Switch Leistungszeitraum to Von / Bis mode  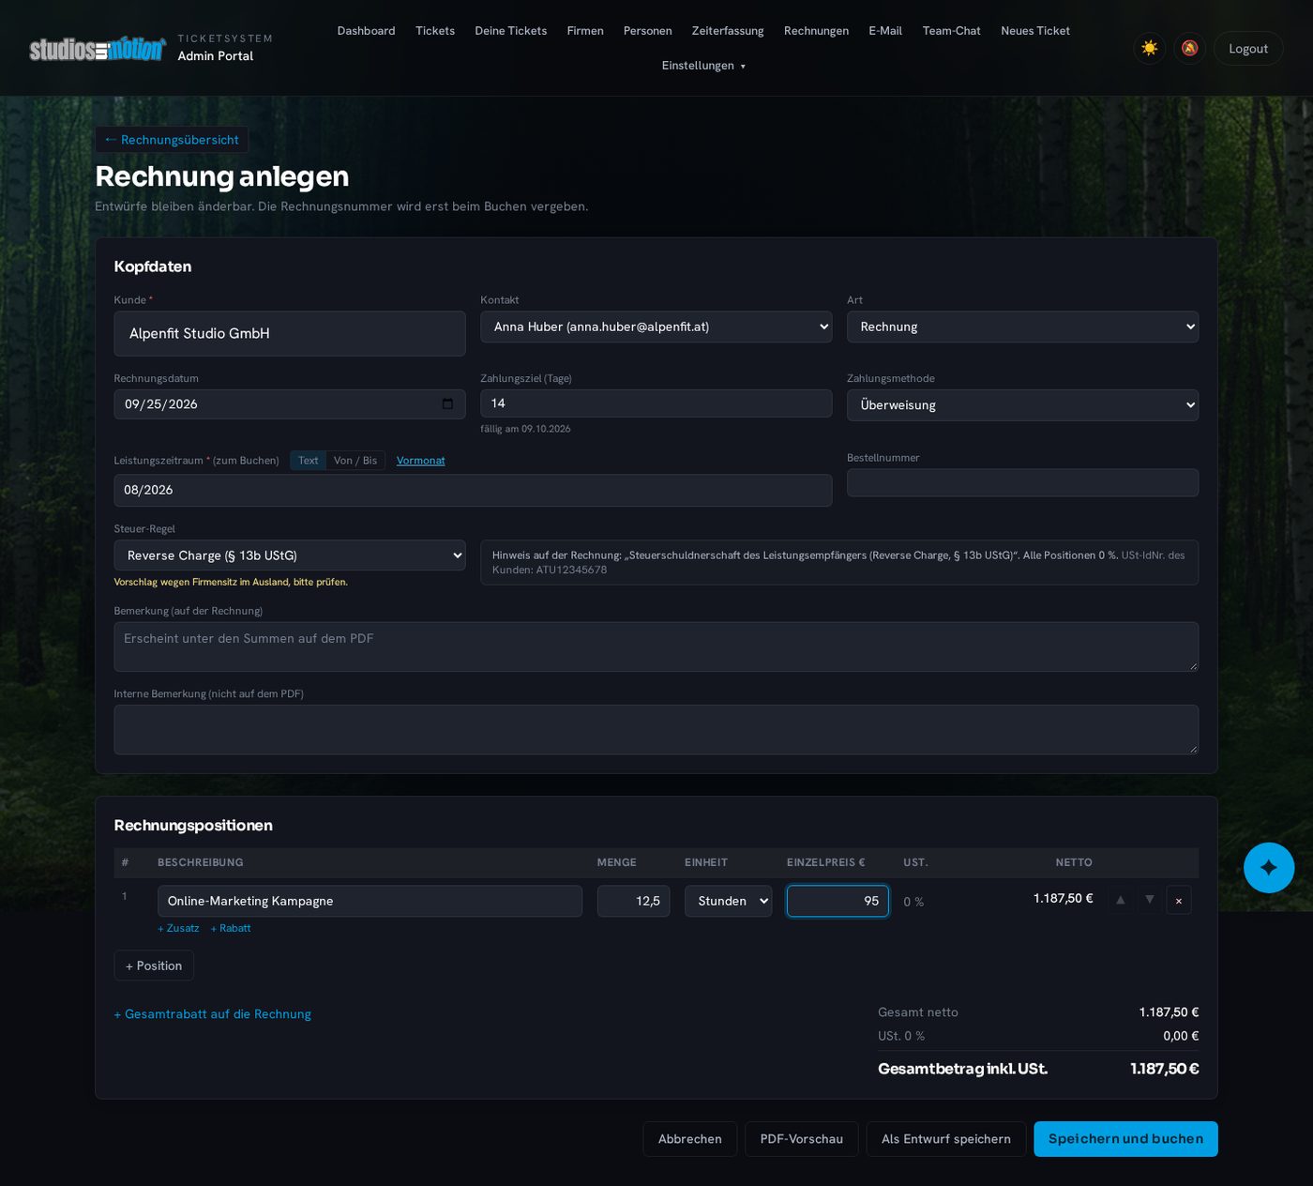tap(355, 461)
